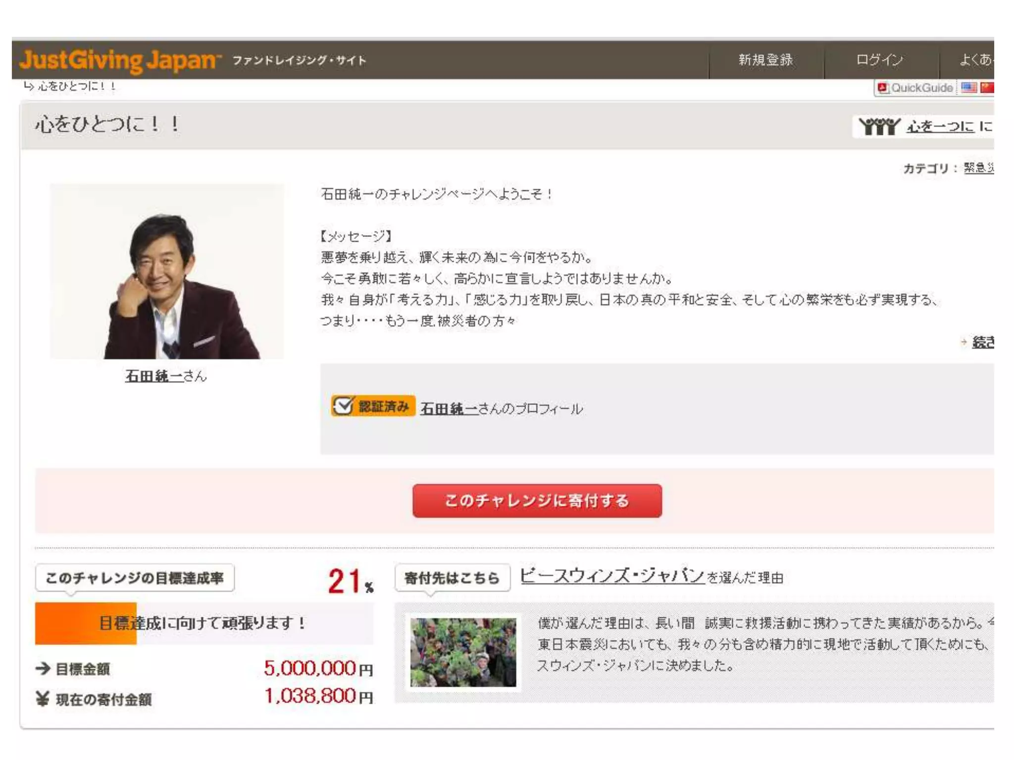1014x760 pixels.
Task: Open the ピースウィンズ・ジャパン link
Action: (612, 576)
